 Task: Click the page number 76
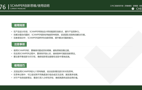pyautogui.click(x=3, y=7)
